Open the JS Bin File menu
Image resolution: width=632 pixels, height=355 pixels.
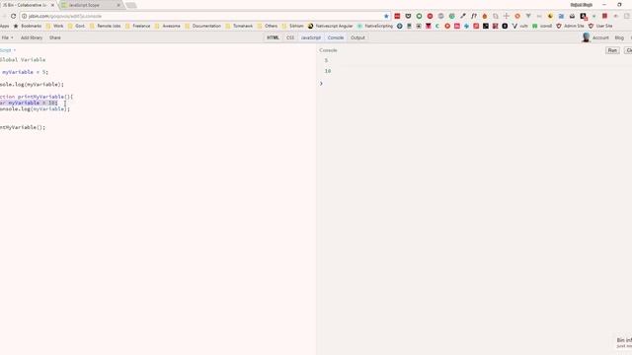click(7, 37)
